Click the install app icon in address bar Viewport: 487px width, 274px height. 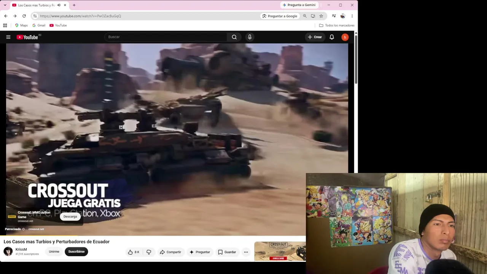pyautogui.click(x=313, y=16)
